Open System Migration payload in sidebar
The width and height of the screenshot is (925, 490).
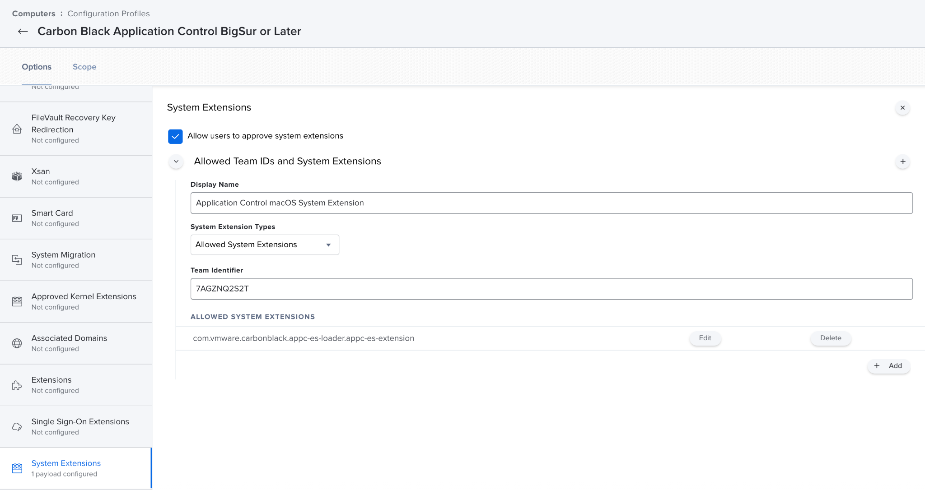tap(76, 260)
